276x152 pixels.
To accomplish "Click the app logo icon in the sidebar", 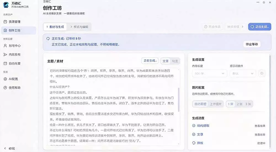I will click(x=6, y=5).
